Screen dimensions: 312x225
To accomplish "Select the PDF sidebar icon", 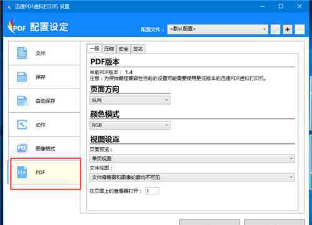I will click(x=22, y=172).
